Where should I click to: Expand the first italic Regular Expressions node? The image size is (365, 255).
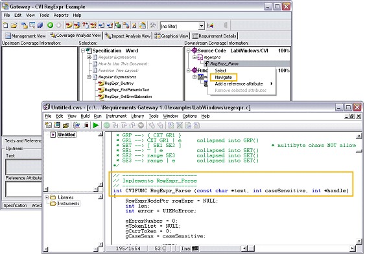tap(89, 57)
